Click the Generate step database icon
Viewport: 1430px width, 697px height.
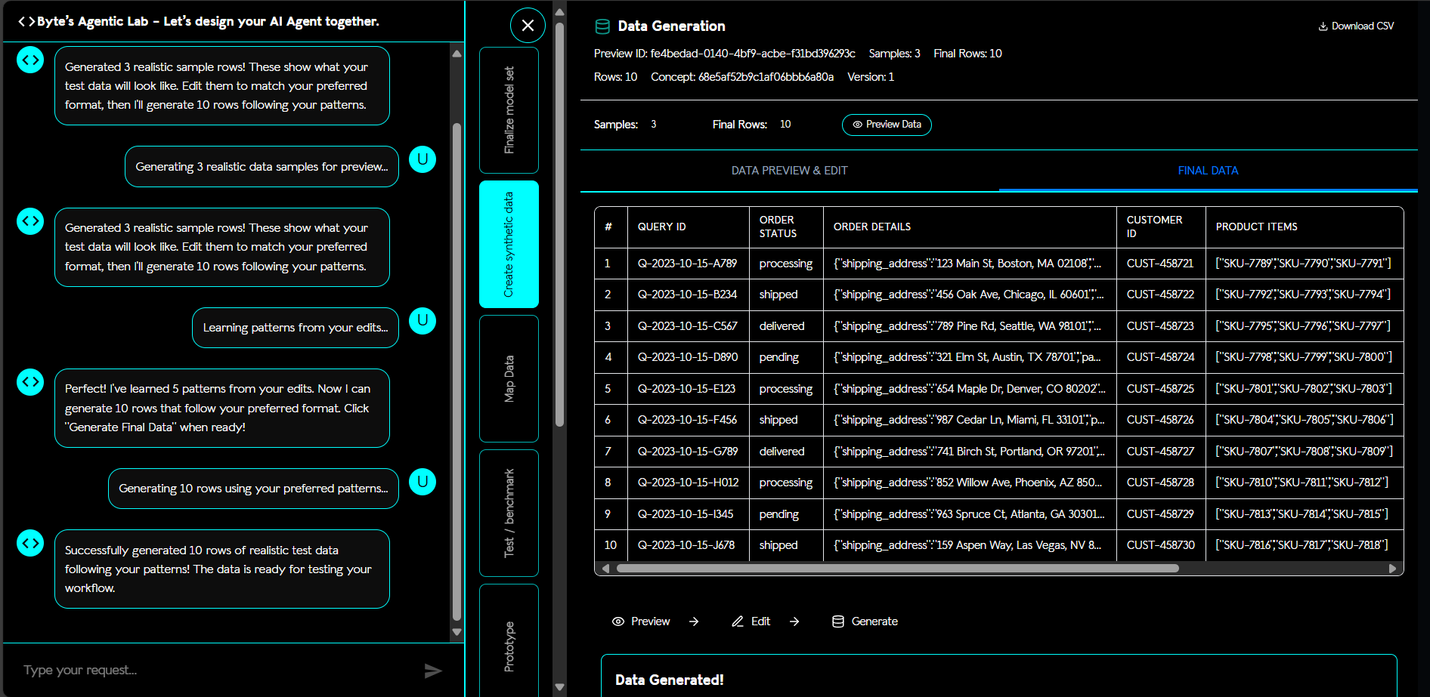(x=837, y=621)
